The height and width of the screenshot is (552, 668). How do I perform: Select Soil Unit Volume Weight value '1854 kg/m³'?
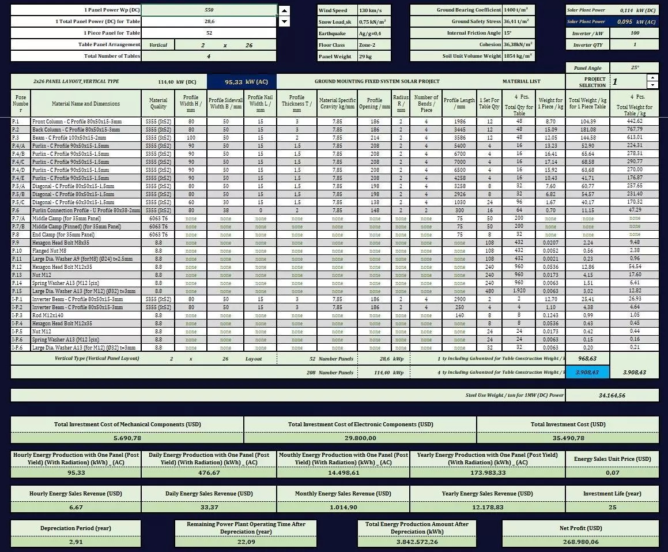coord(519,56)
